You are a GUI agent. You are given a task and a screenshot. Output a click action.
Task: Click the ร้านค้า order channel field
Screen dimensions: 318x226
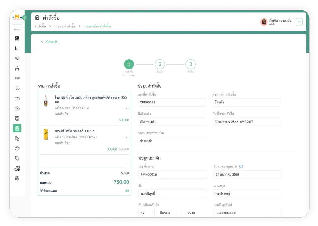click(x=247, y=102)
